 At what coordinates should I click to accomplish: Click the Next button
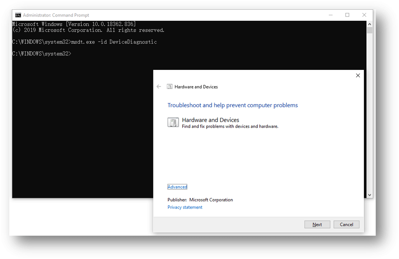point(317,224)
